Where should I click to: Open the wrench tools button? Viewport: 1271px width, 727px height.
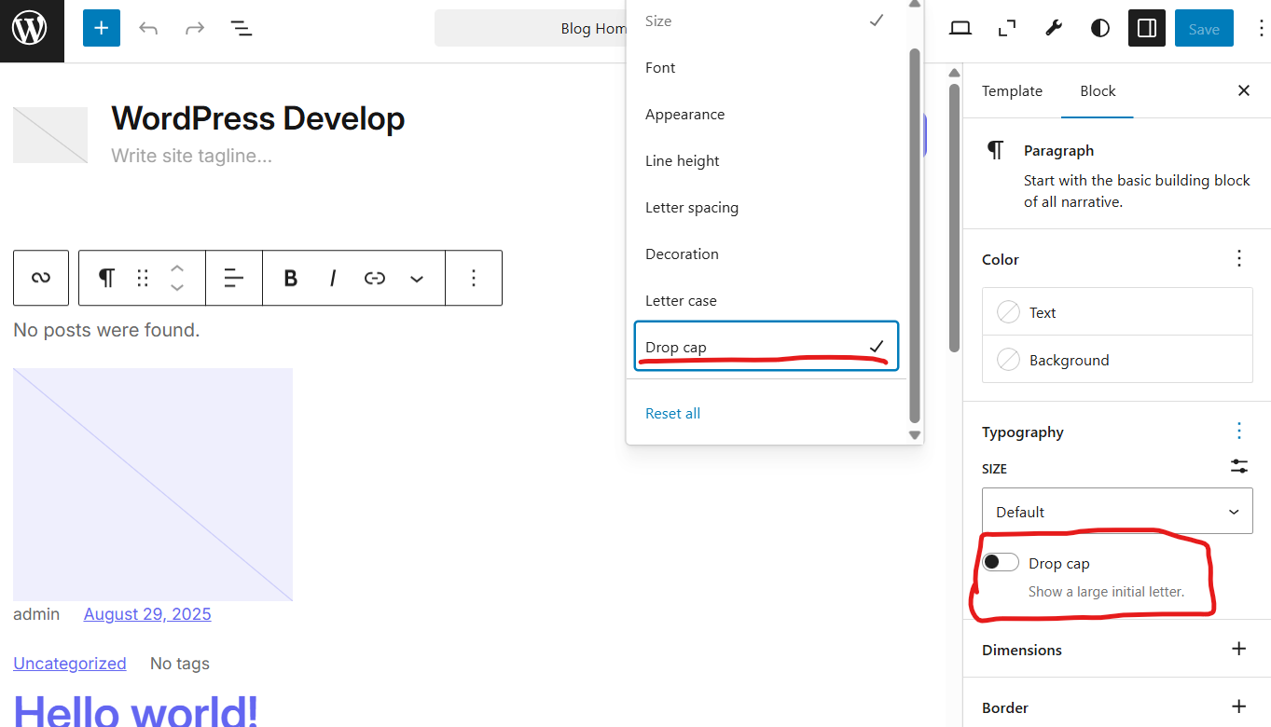(1054, 28)
